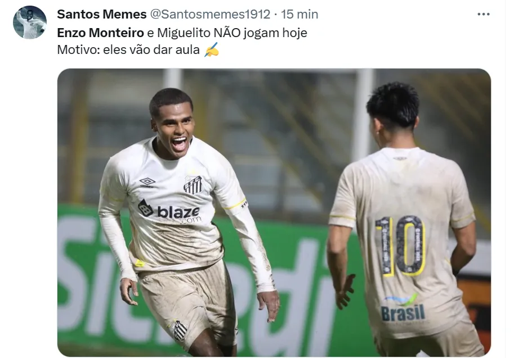Viewport: 514px width, 358px height.
Task: Click the dark hair of the number 10 player
Action: [394, 104]
